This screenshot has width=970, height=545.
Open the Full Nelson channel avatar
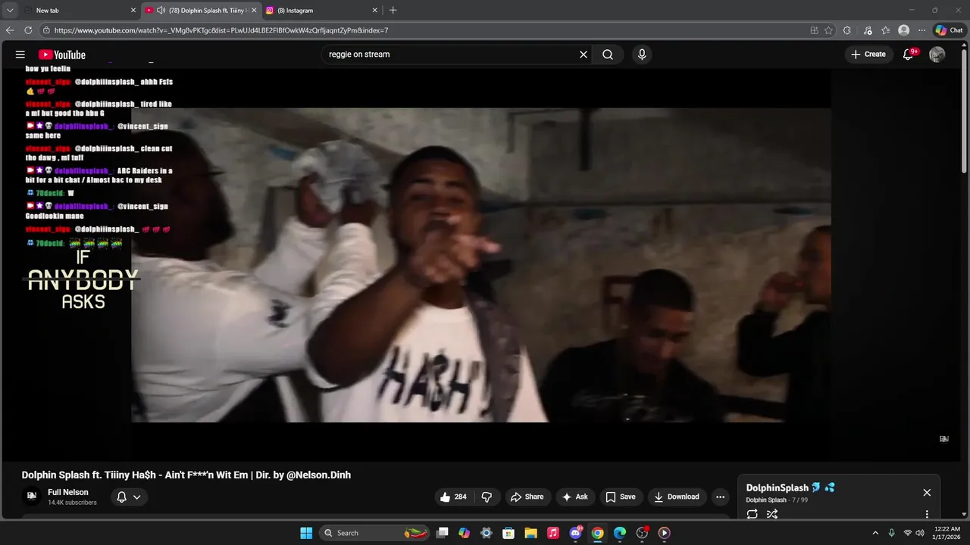32,497
